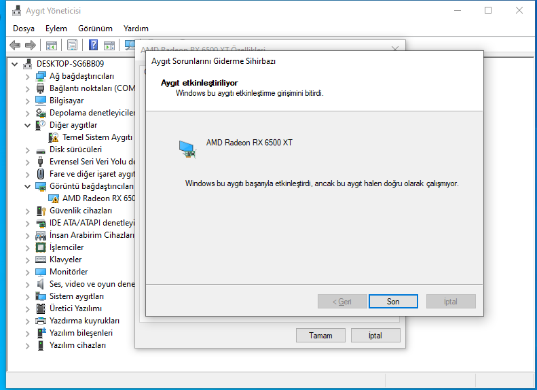Click the Fare mouse icon
This screenshot has height=390, width=537.
tap(41, 174)
